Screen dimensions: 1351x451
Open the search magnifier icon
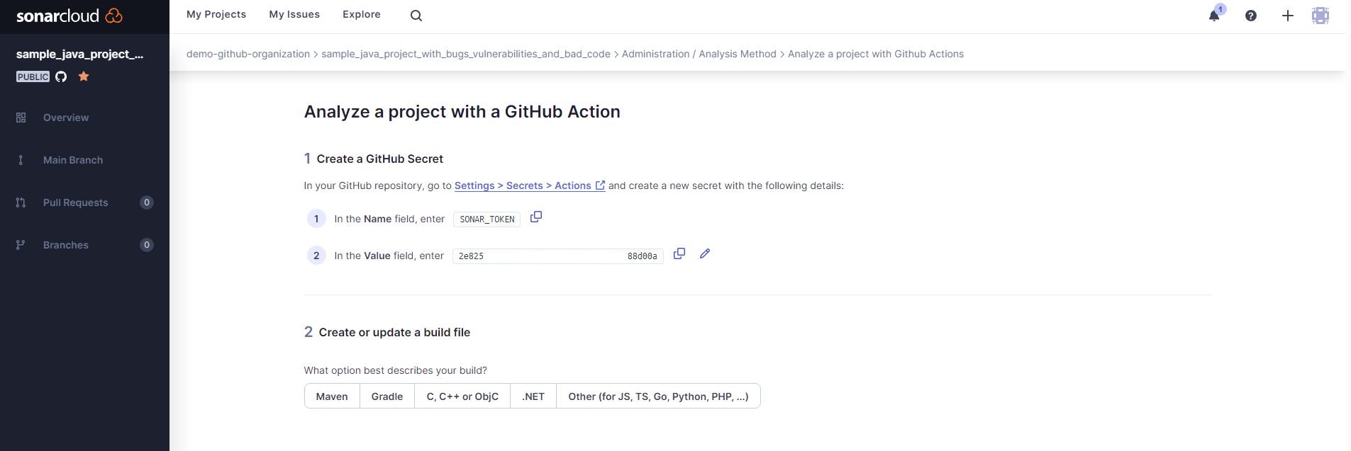(x=416, y=16)
